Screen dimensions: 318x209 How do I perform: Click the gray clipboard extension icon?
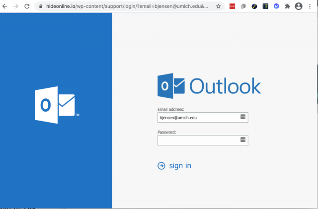click(x=243, y=6)
